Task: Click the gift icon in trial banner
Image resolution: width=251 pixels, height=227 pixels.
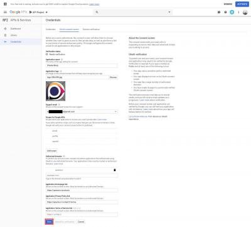Action: tap(5, 4)
